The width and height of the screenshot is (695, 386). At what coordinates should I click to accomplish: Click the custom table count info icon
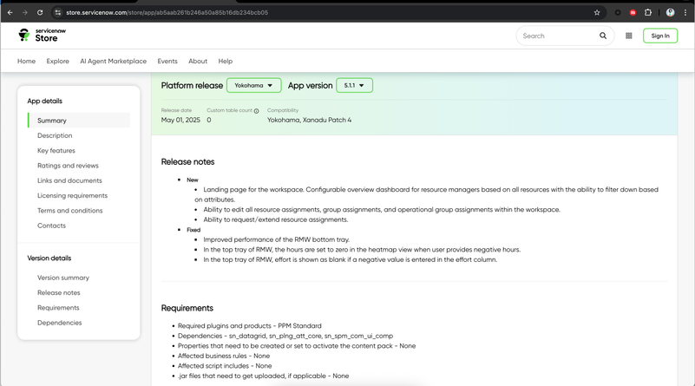pos(256,111)
